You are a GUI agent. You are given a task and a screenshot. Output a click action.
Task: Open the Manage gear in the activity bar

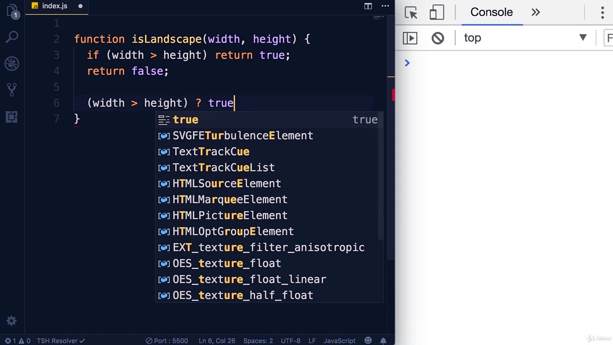pyautogui.click(x=12, y=321)
